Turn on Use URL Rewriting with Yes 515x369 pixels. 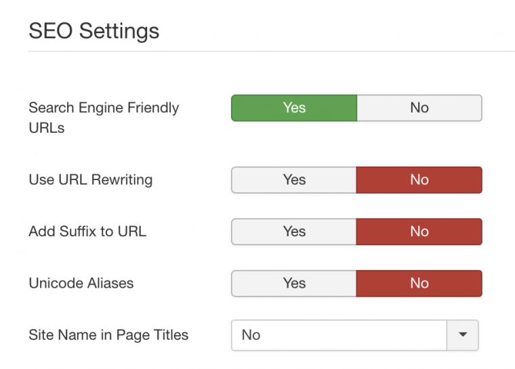[x=294, y=179]
